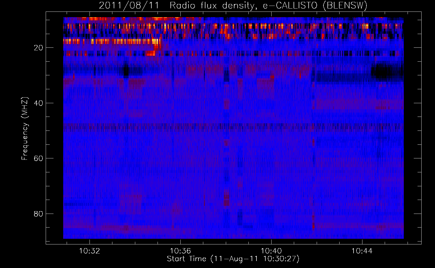Click the 10:32 time tick label
435x268 pixels.
(x=90, y=251)
